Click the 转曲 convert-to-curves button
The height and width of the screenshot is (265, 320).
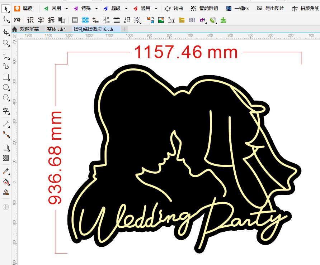[174, 8]
